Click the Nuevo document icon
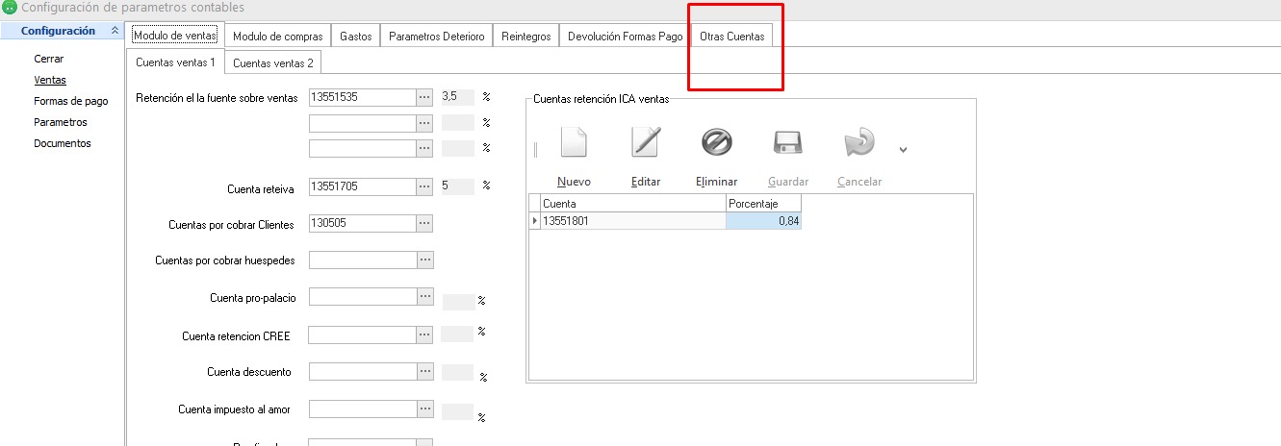1281x446 pixels. (574, 143)
